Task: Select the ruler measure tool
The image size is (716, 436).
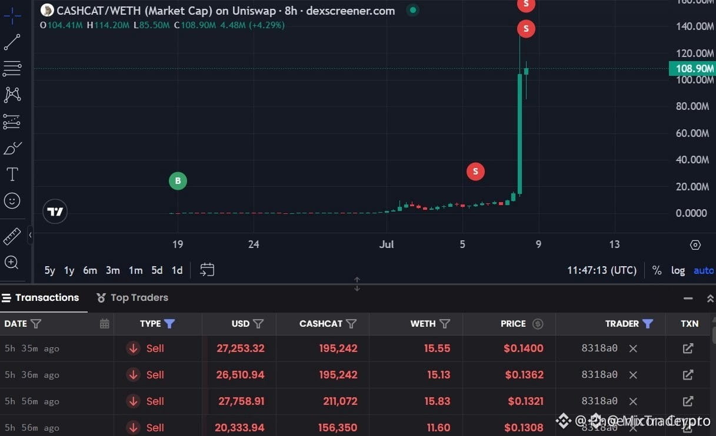Action: (x=12, y=236)
